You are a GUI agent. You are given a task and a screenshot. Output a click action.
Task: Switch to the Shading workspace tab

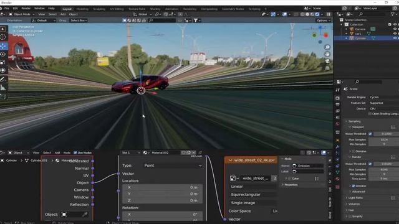[155, 9]
